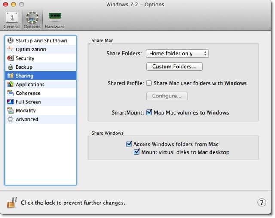Screen dimensions: 275x218
Task: Click the 'Click the lock to prevent further changes.' text
Action: [73, 203]
